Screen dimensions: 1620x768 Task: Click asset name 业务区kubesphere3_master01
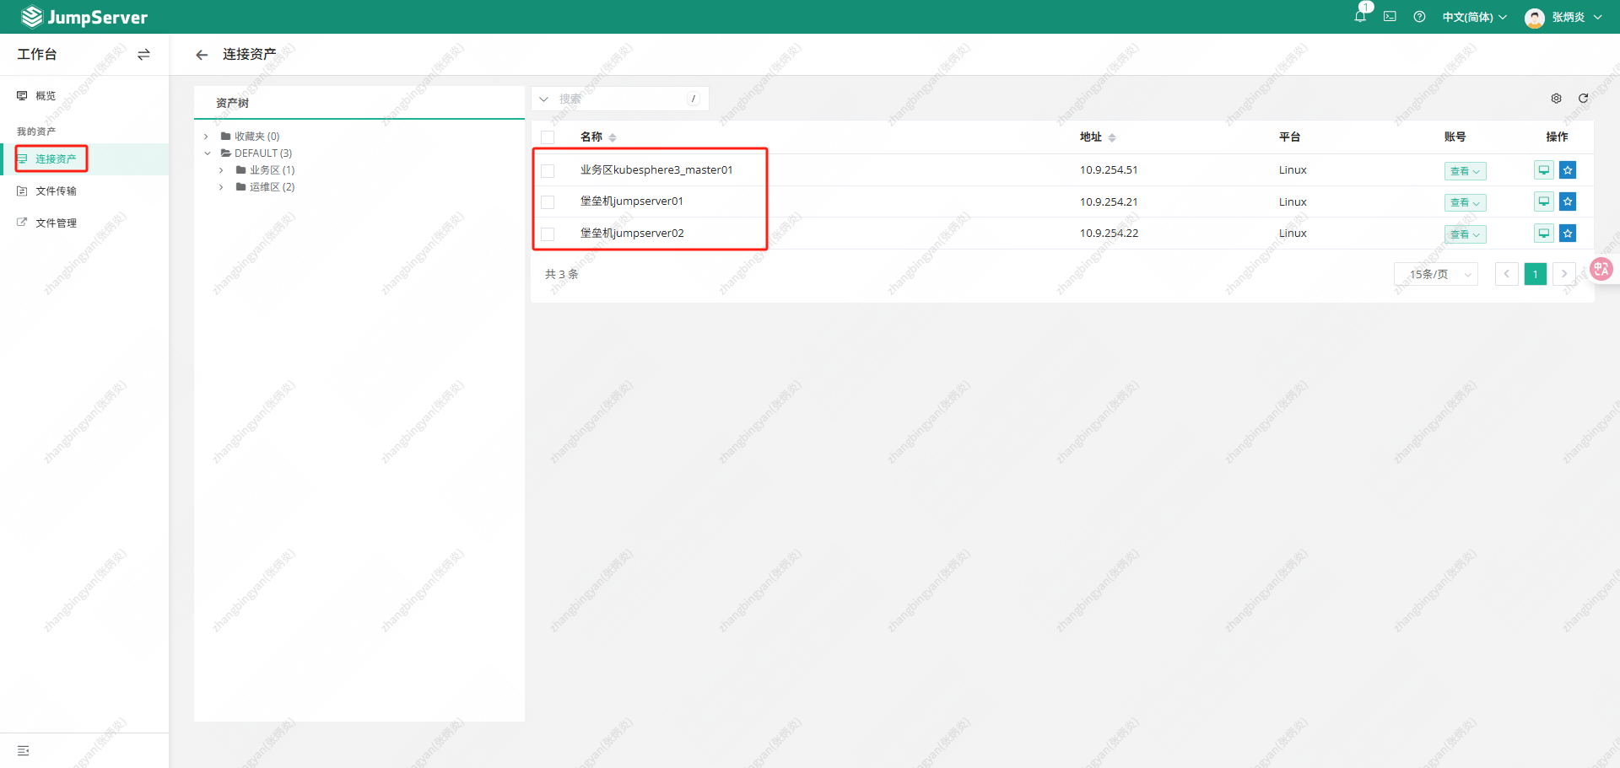[x=656, y=170]
